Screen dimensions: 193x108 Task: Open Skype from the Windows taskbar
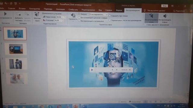click(x=50, y=106)
